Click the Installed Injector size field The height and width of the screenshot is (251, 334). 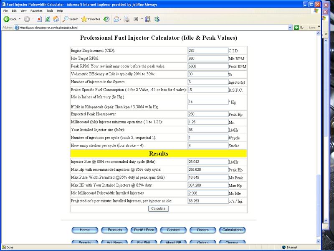pyautogui.click(x=208, y=130)
